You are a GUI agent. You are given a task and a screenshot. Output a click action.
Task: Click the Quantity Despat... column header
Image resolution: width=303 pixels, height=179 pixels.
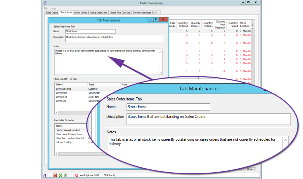(195, 25)
